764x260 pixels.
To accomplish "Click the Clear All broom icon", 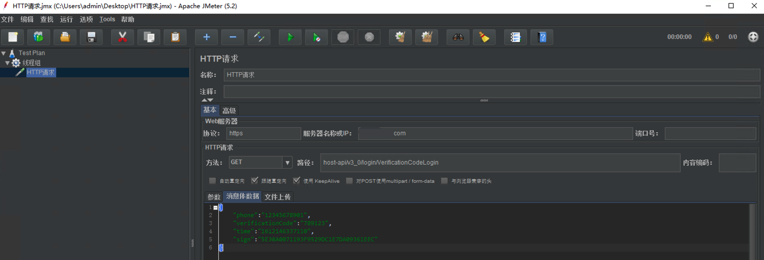I will point(484,37).
